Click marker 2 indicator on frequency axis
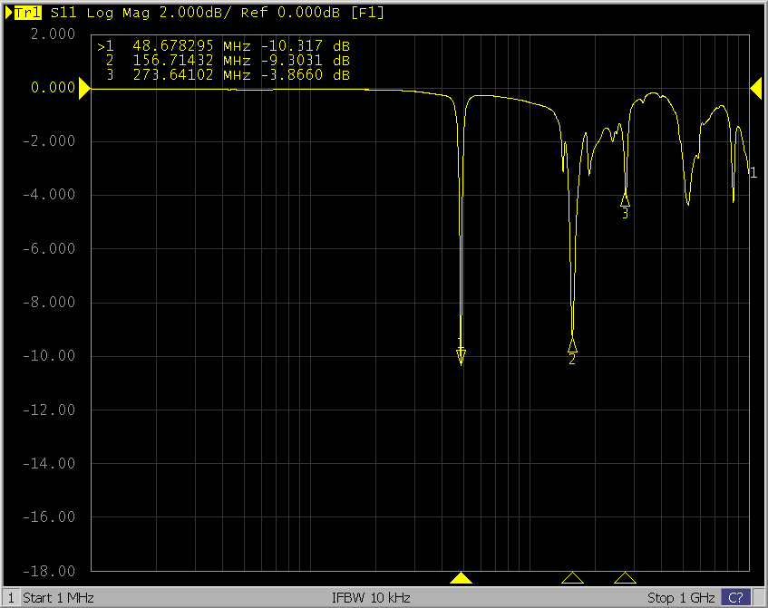Viewport: 768px width, 608px height. pos(572,578)
